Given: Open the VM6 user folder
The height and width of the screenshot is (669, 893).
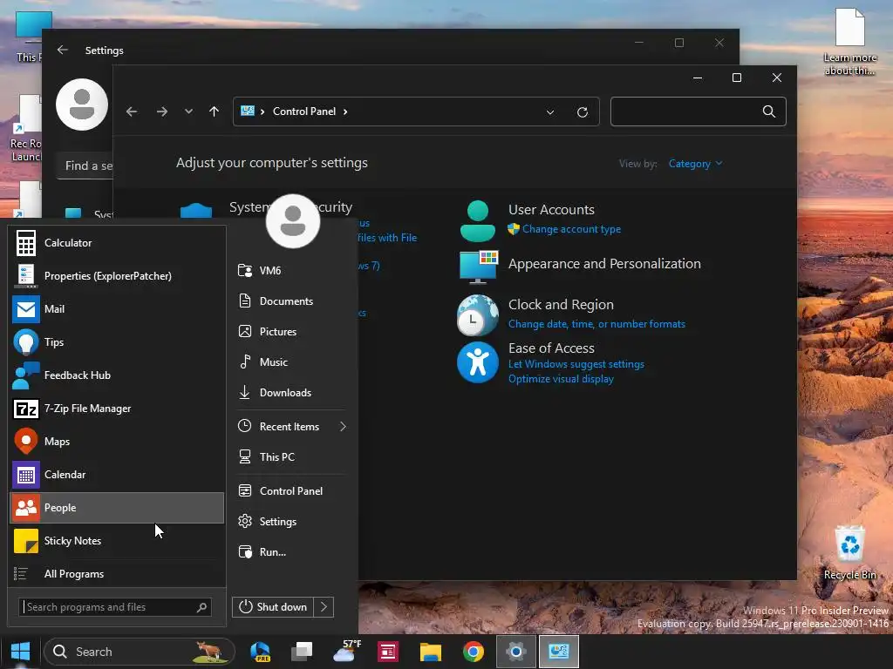Looking at the screenshot, I should click(290, 271).
